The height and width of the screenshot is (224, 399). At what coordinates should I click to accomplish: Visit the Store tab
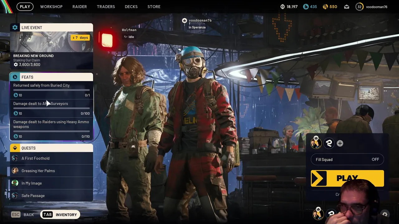pos(154,7)
